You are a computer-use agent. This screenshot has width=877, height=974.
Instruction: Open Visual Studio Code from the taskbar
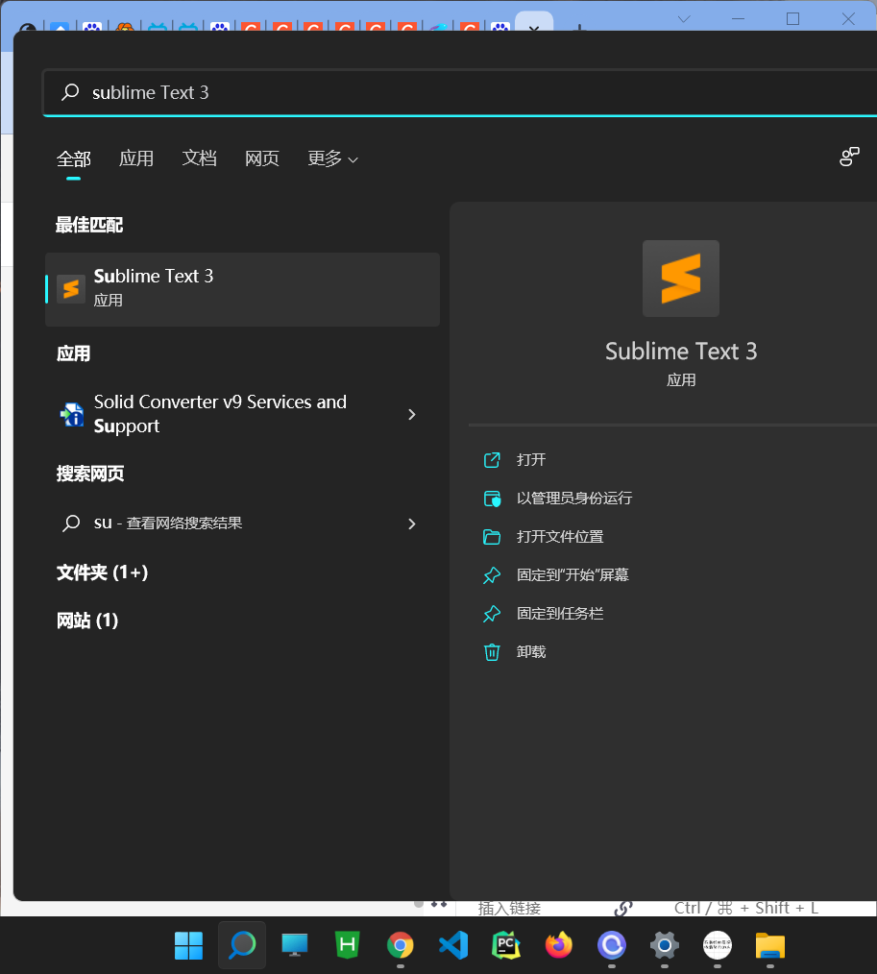click(x=453, y=945)
